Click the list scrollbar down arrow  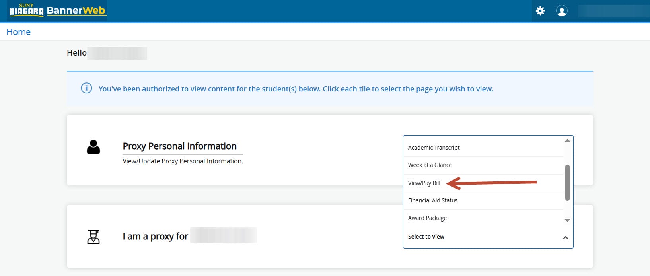coord(567,220)
